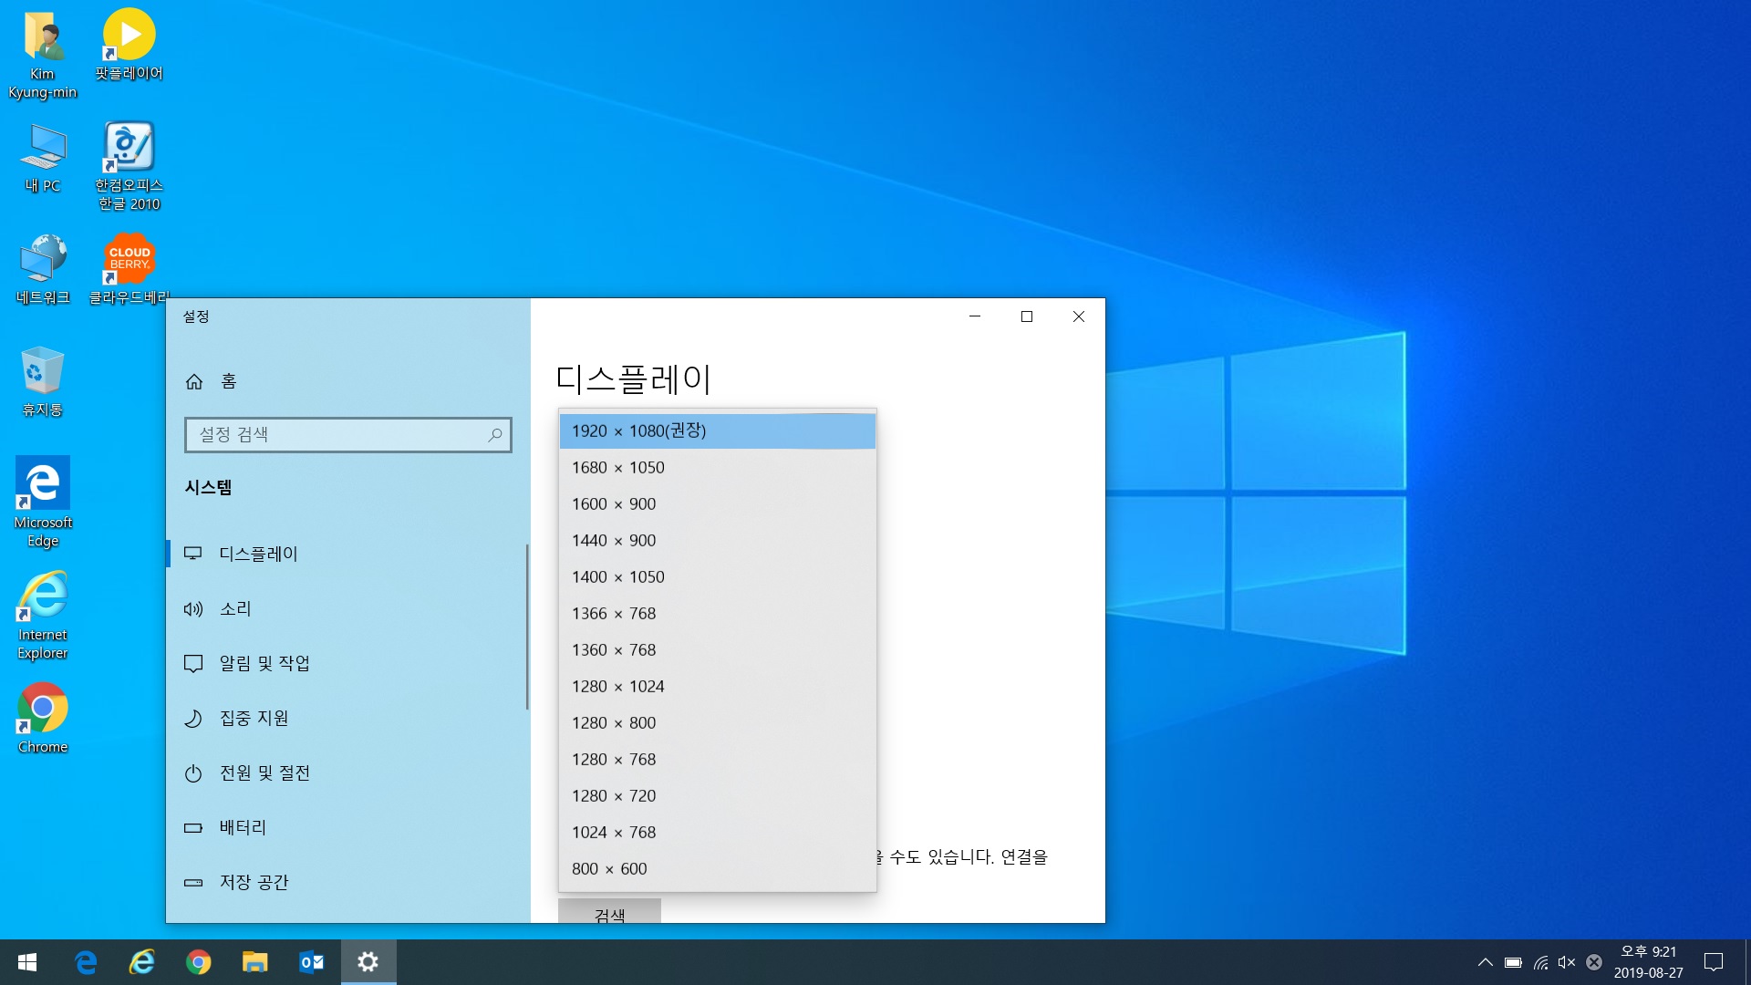This screenshot has width=1751, height=985.
Task: Select Microsoft Edge desktop shortcut
Action: coord(42,503)
